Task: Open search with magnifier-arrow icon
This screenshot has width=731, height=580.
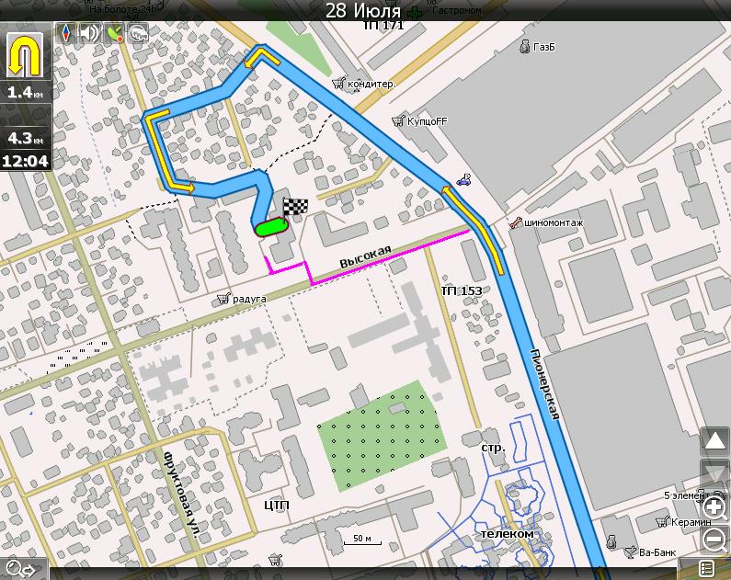Action: pyautogui.click(x=22, y=569)
